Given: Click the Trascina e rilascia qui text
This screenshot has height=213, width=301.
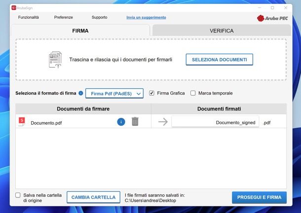Looking at the screenshot, I should pos(120,60).
